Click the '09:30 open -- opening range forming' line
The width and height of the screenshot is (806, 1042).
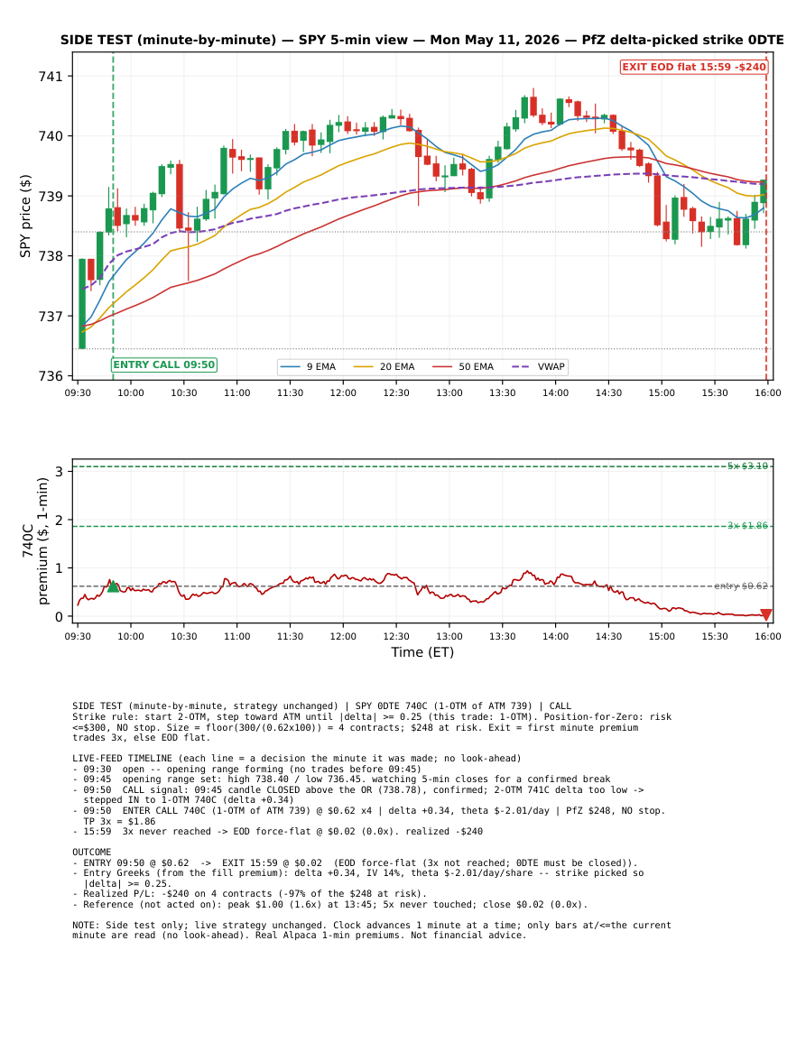(x=246, y=769)
